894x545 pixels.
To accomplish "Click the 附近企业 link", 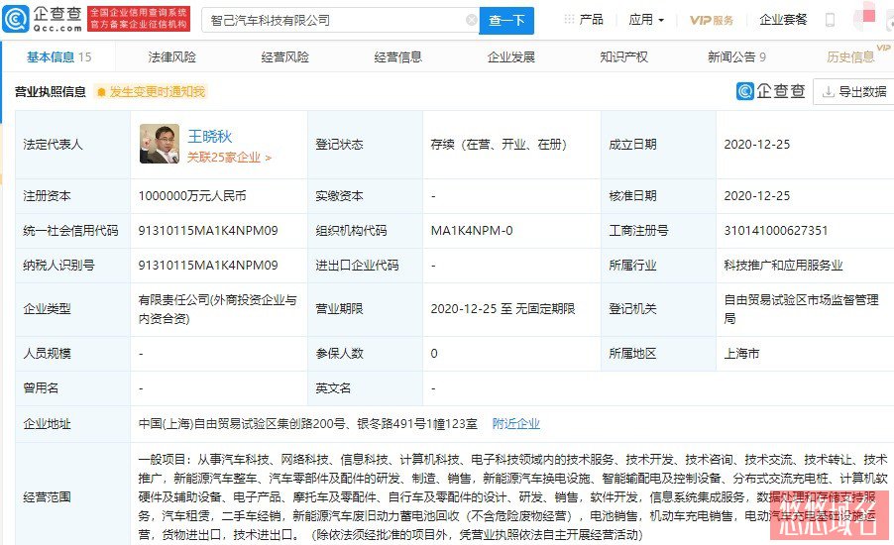I will 516,423.
